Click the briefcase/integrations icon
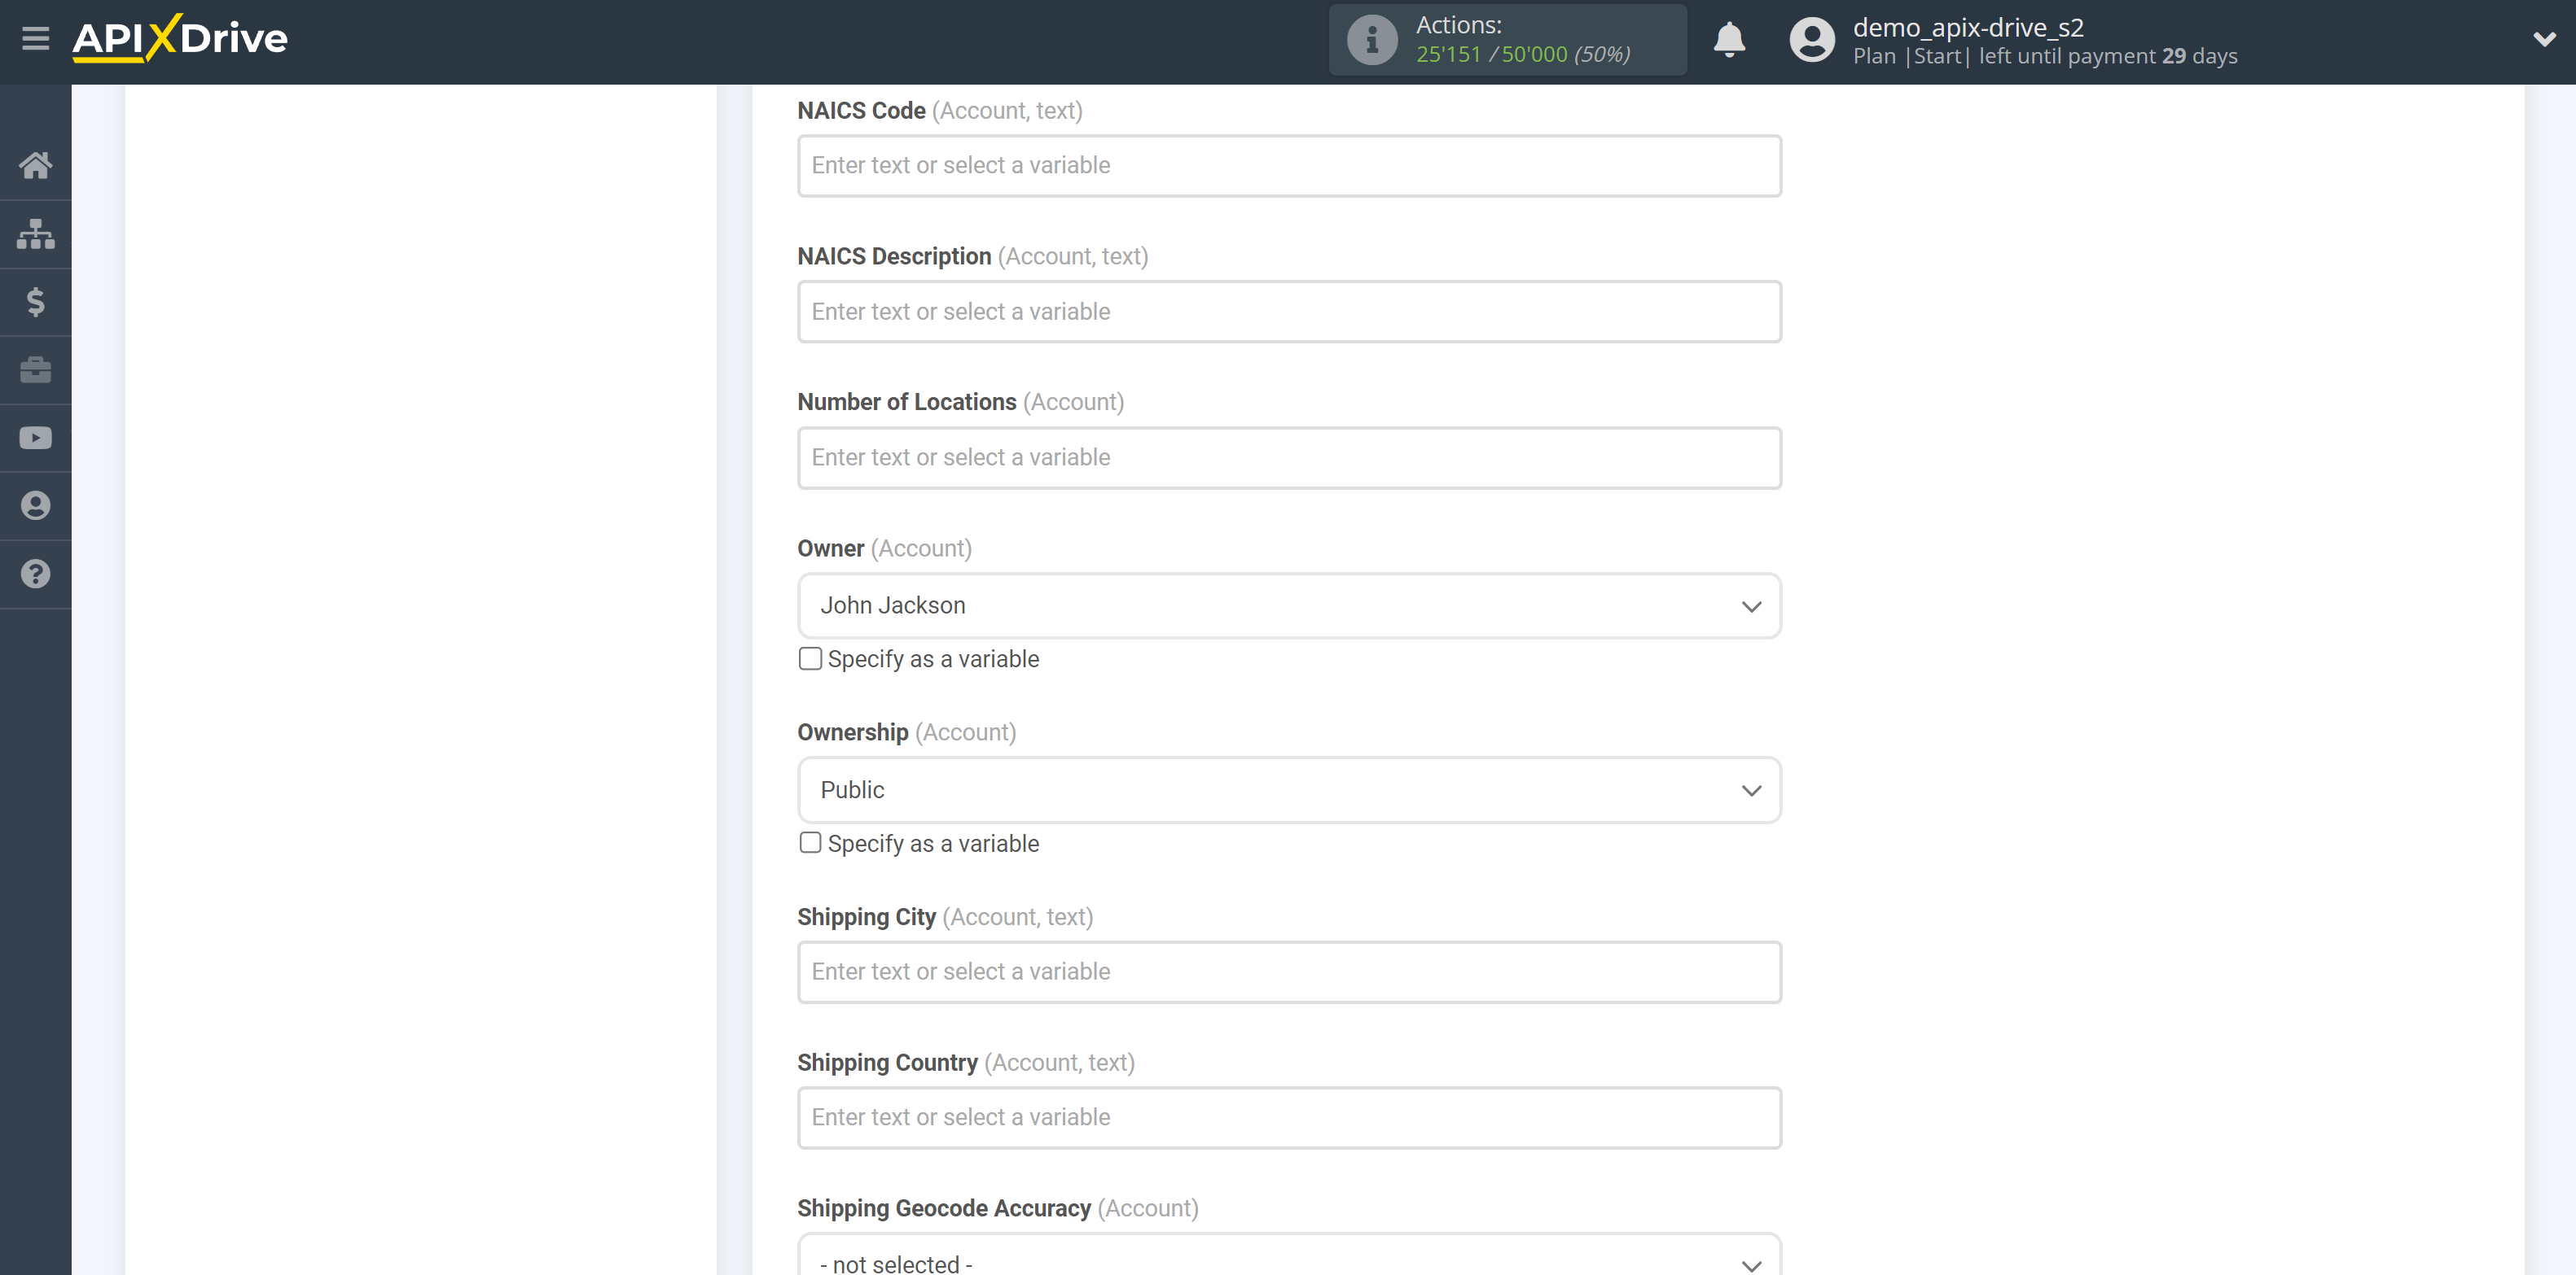This screenshot has height=1275, width=2576. point(36,368)
